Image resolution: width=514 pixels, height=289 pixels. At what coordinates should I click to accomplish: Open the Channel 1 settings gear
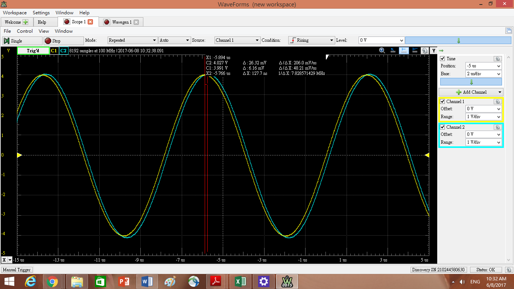tap(498, 101)
